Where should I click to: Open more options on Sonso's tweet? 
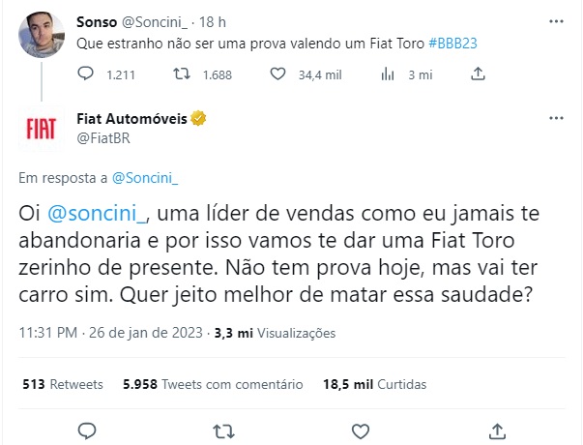pyautogui.click(x=554, y=20)
